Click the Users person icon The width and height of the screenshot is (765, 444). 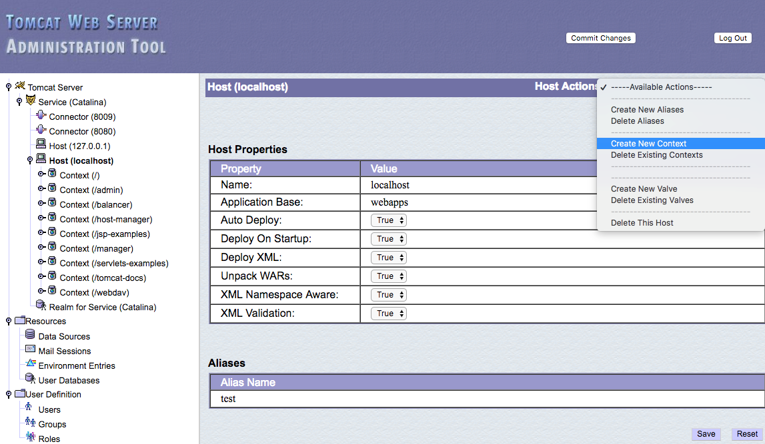29,407
